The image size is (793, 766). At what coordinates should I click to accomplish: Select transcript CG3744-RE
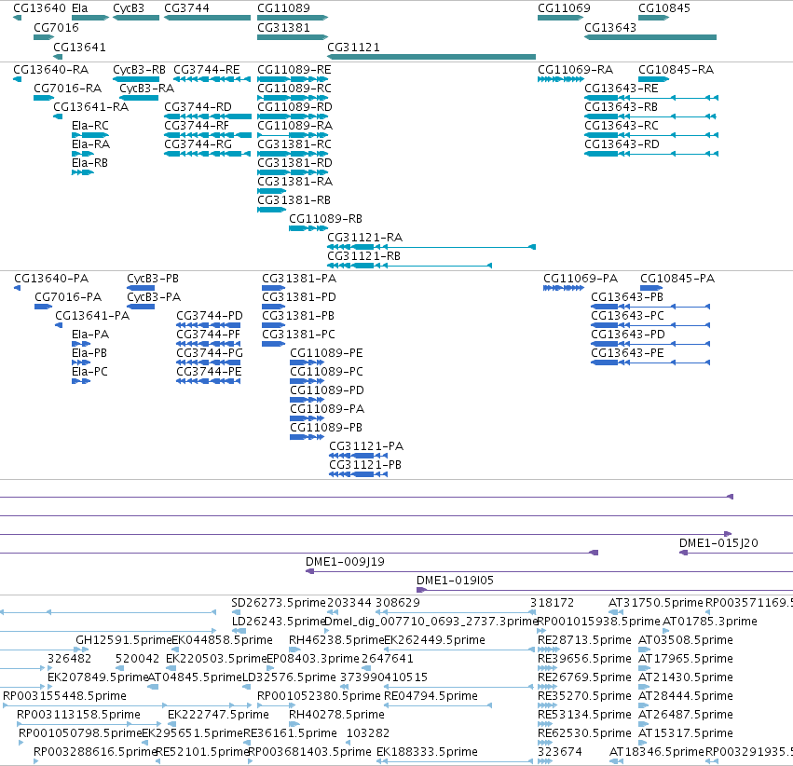pos(212,79)
